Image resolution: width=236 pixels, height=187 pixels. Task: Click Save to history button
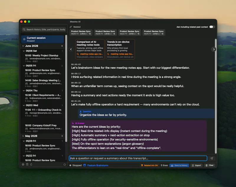(179, 165)
